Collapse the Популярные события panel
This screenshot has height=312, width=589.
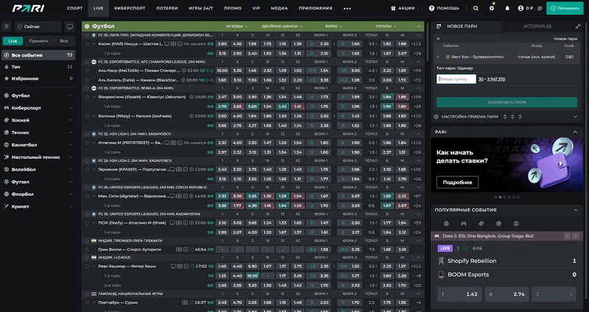576,210
